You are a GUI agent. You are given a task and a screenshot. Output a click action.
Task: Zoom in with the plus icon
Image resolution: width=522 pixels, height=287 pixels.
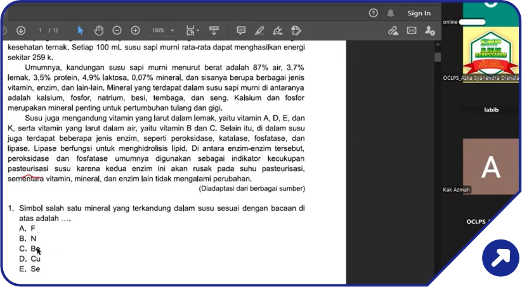point(135,30)
